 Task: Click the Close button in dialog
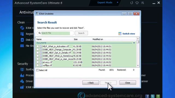click(128, 83)
